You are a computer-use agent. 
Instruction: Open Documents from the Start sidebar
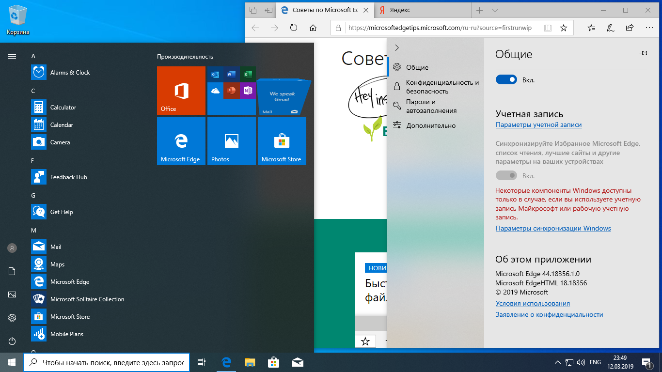pyautogui.click(x=12, y=271)
